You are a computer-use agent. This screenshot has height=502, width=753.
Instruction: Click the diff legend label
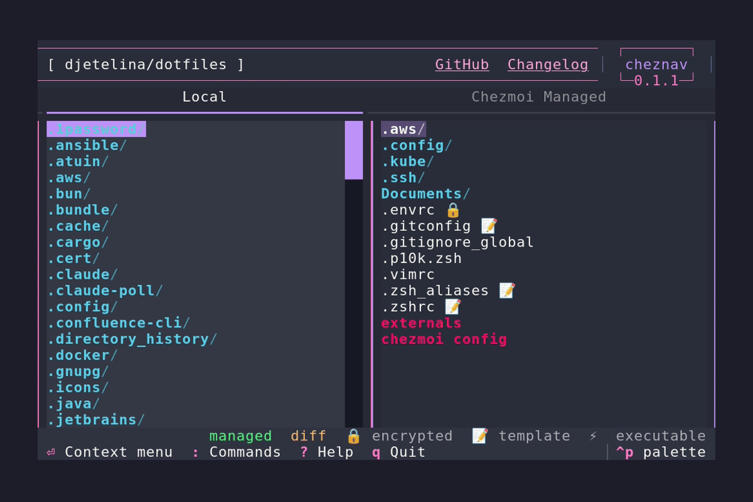[309, 436]
